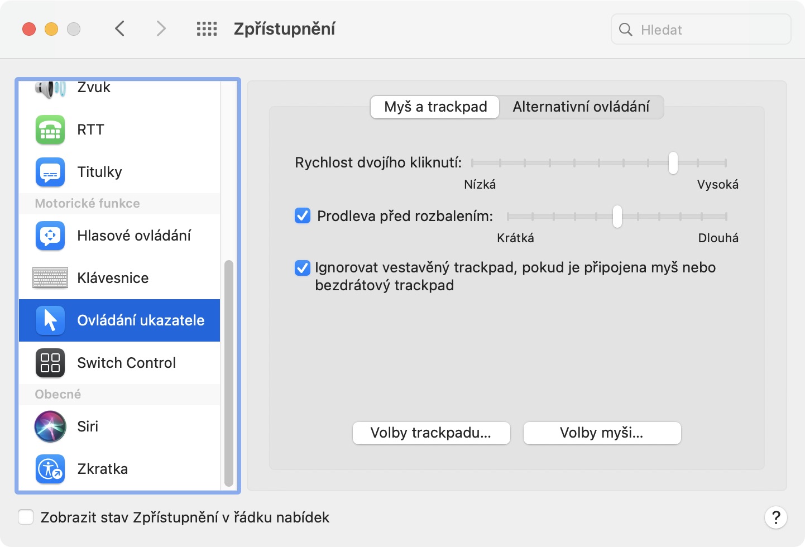Open the Siri icon in sidebar
805x547 pixels.
click(50, 426)
